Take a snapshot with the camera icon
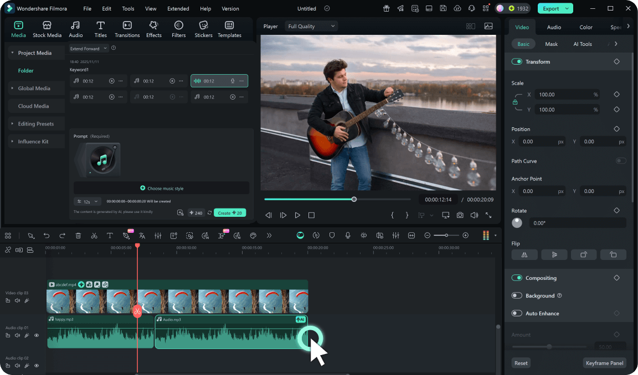 [x=460, y=215]
